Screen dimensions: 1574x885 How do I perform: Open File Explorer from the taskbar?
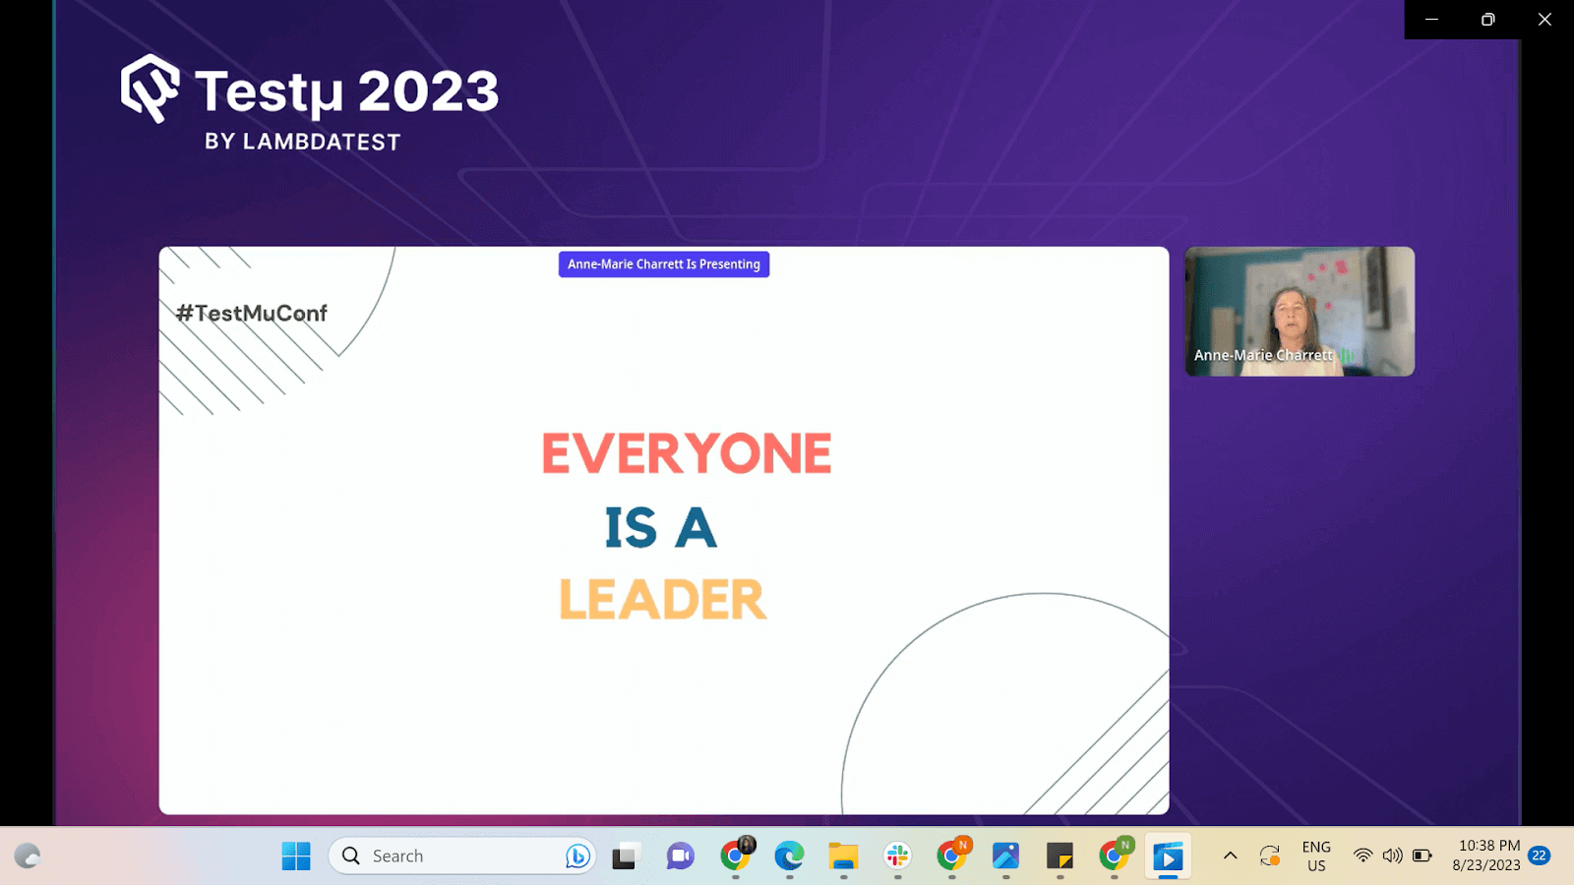click(x=843, y=856)
